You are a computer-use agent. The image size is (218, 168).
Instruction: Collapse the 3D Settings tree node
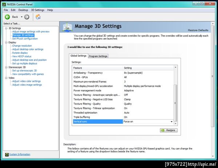[6, 28]
